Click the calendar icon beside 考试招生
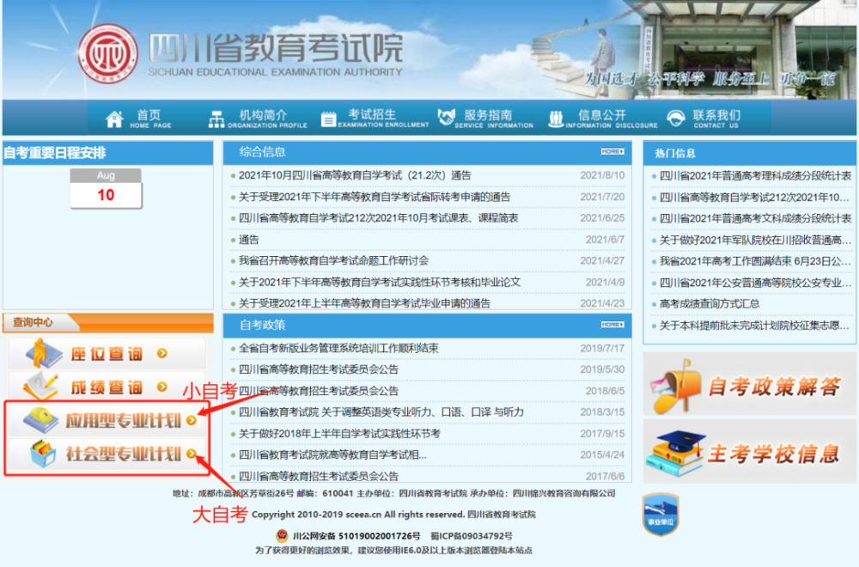859x567 pixels. [x=328, y=119]
